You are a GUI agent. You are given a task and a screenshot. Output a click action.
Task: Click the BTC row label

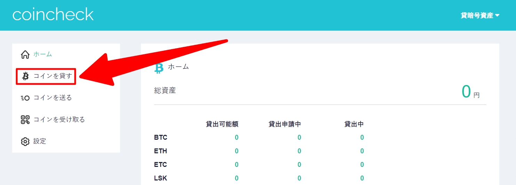click(161, 138)
